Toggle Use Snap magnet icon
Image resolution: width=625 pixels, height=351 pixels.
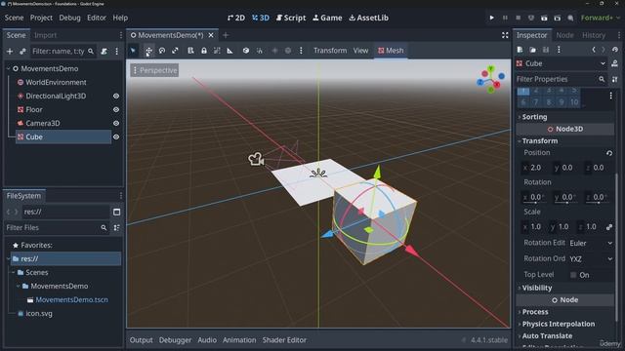[260, 51]
